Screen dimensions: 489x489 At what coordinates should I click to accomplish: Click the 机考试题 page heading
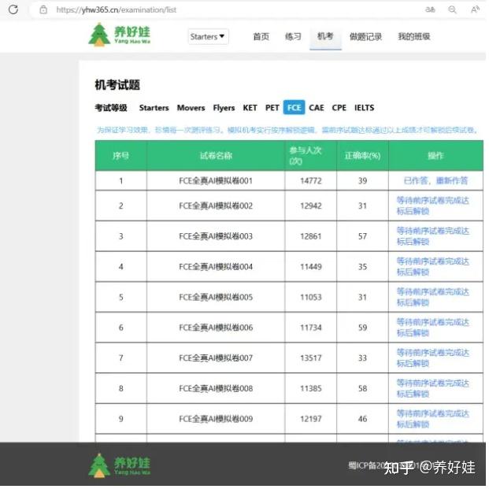click(x=117, y=85)
